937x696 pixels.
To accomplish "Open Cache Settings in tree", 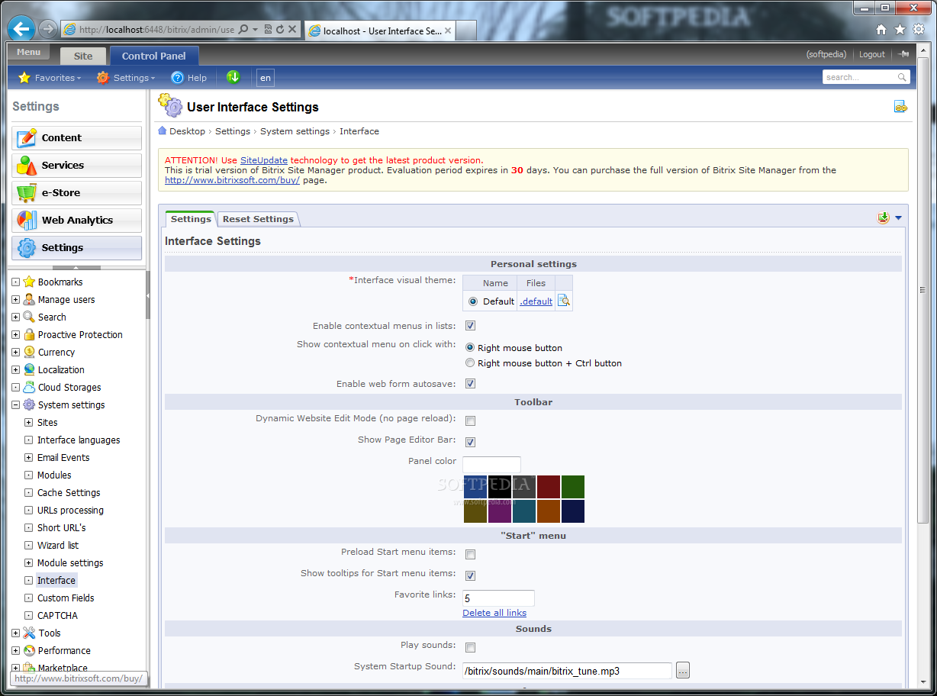I will click(x=69, y=493).
